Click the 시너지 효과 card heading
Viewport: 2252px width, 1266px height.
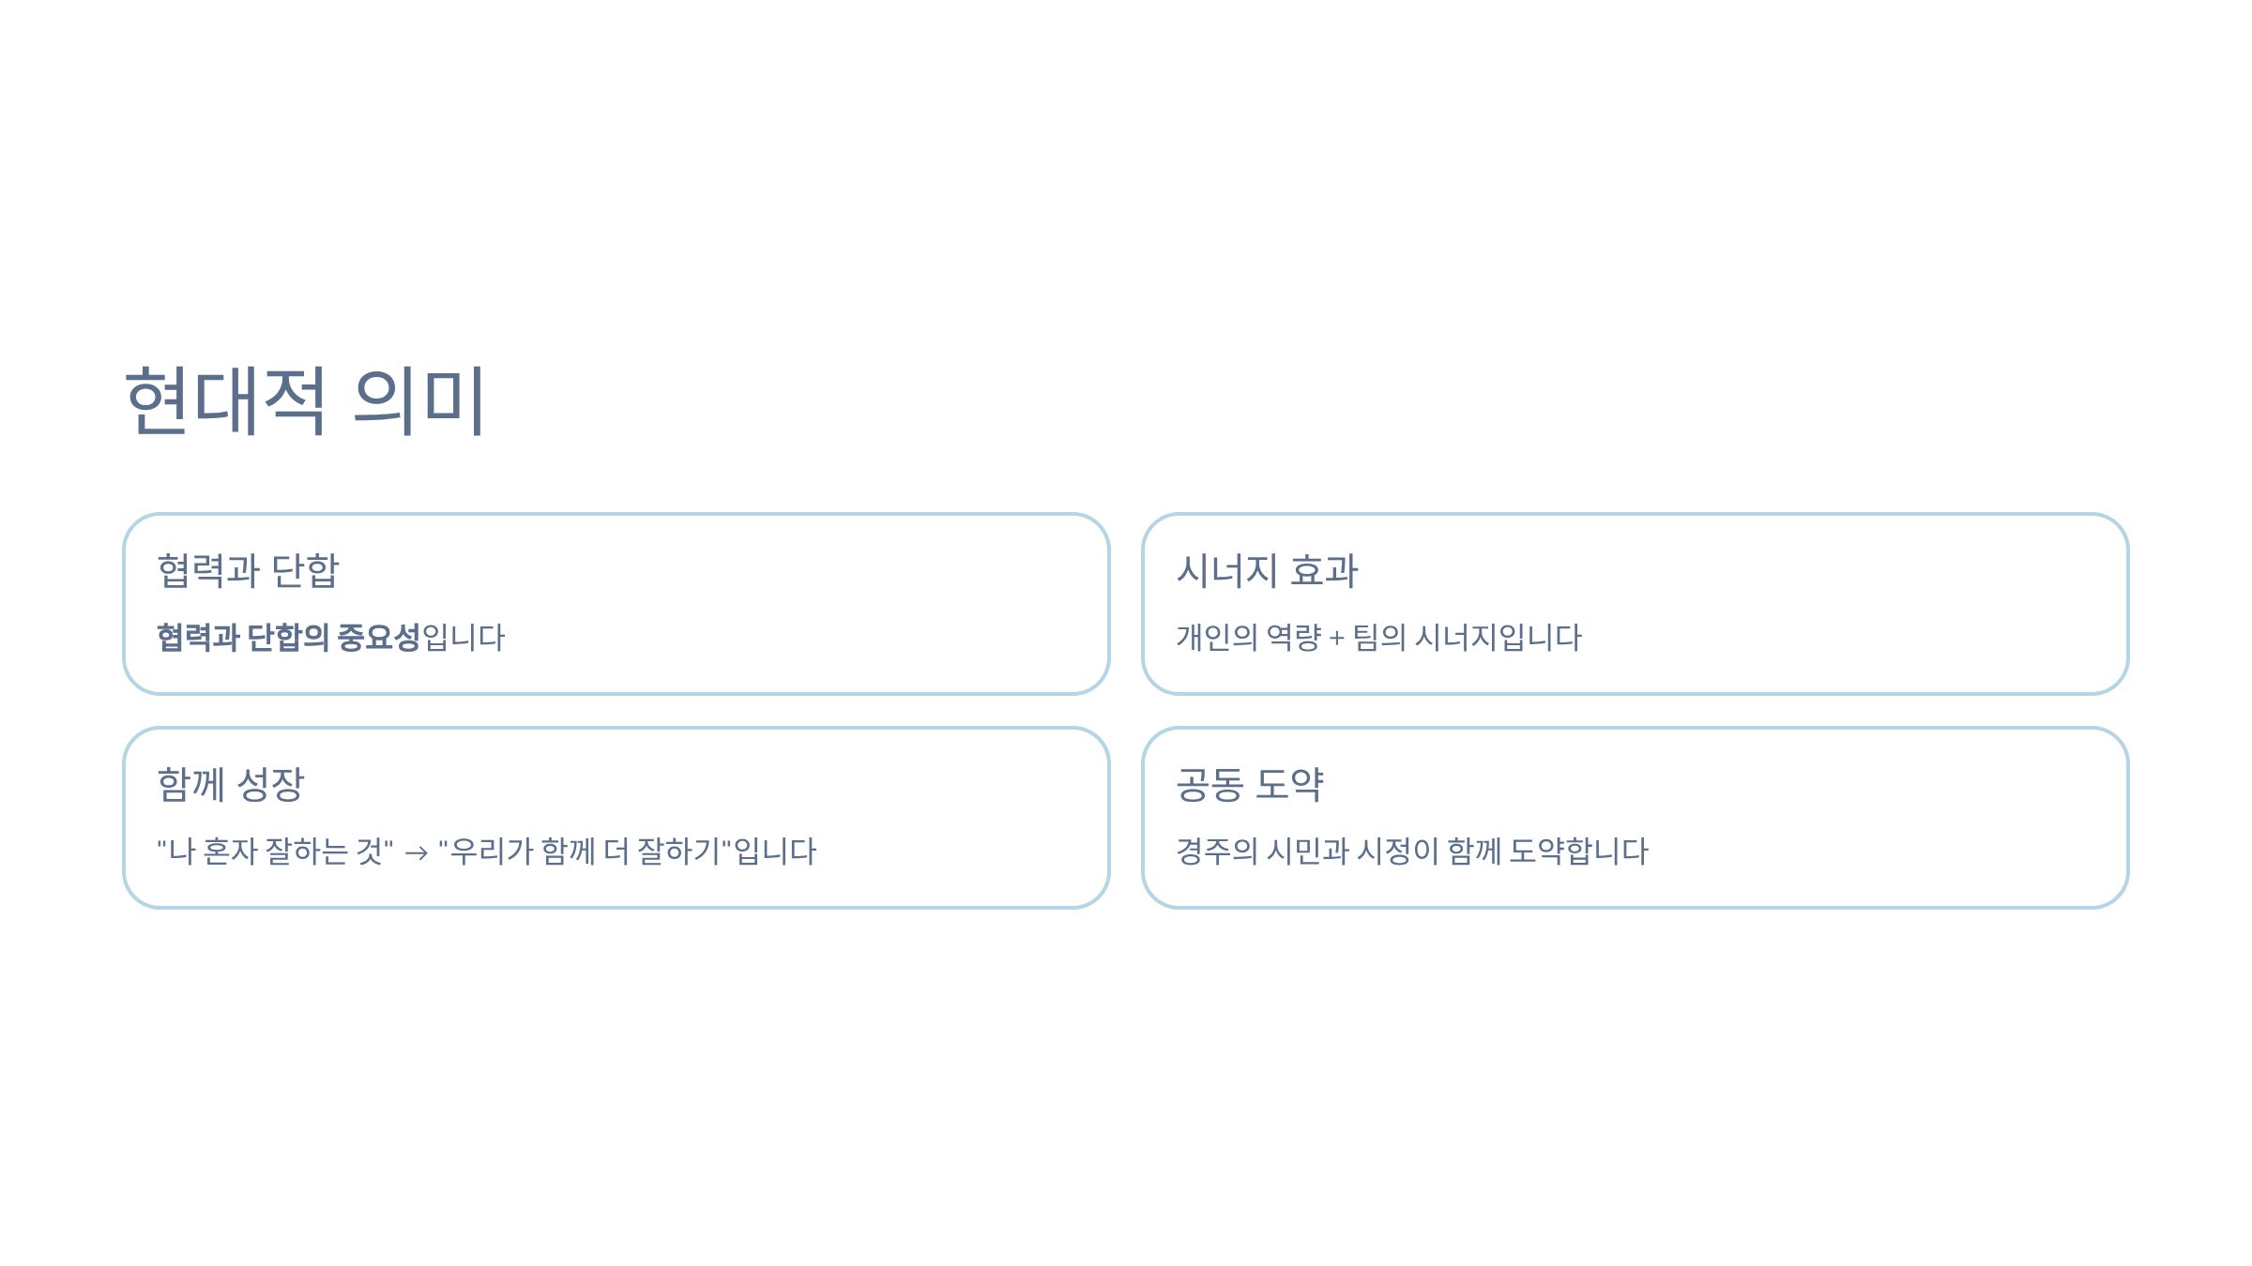[x=1267, y=570]
